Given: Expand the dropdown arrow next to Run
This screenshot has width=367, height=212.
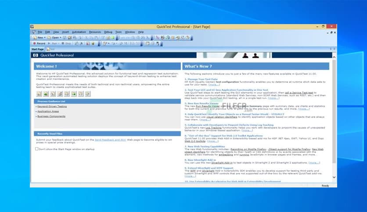Looking at the screenshot, I should click(x=59, y=43).
